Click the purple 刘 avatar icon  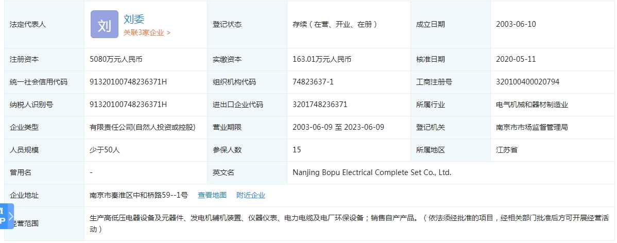tap(104, 24)
